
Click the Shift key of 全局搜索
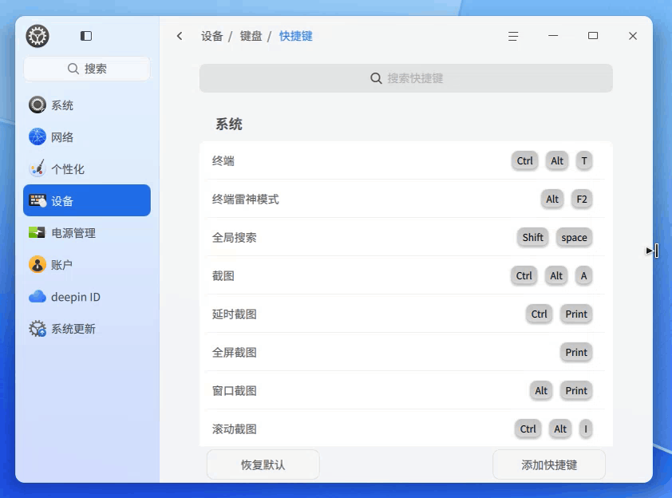532,238
